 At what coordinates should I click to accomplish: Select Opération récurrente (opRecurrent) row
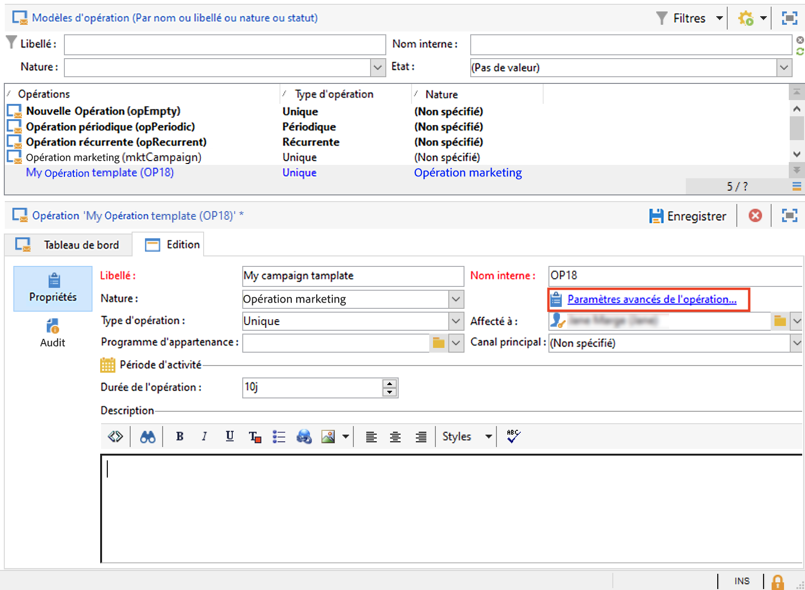116,142
